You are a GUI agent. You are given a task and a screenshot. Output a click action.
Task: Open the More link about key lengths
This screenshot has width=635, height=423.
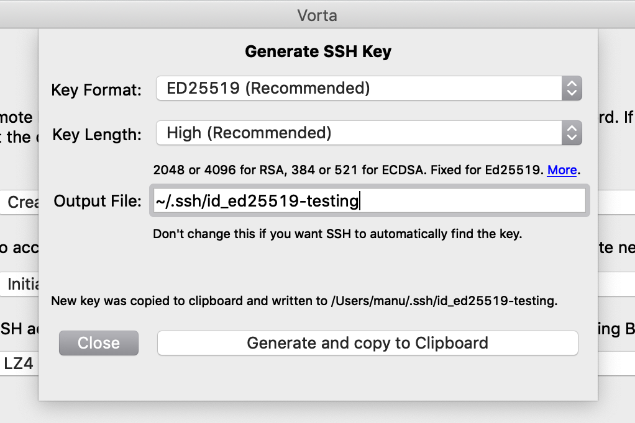coord(562,170)
